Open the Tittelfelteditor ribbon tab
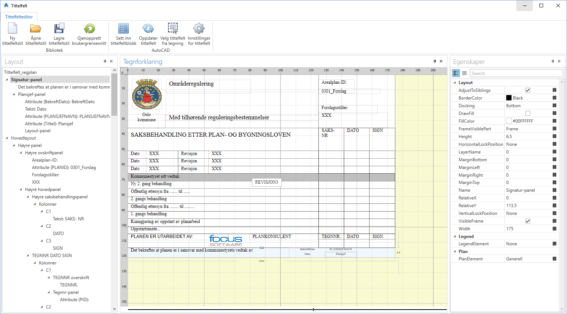Viewport: 567px width, 314px height. click(x=19, y=17)
